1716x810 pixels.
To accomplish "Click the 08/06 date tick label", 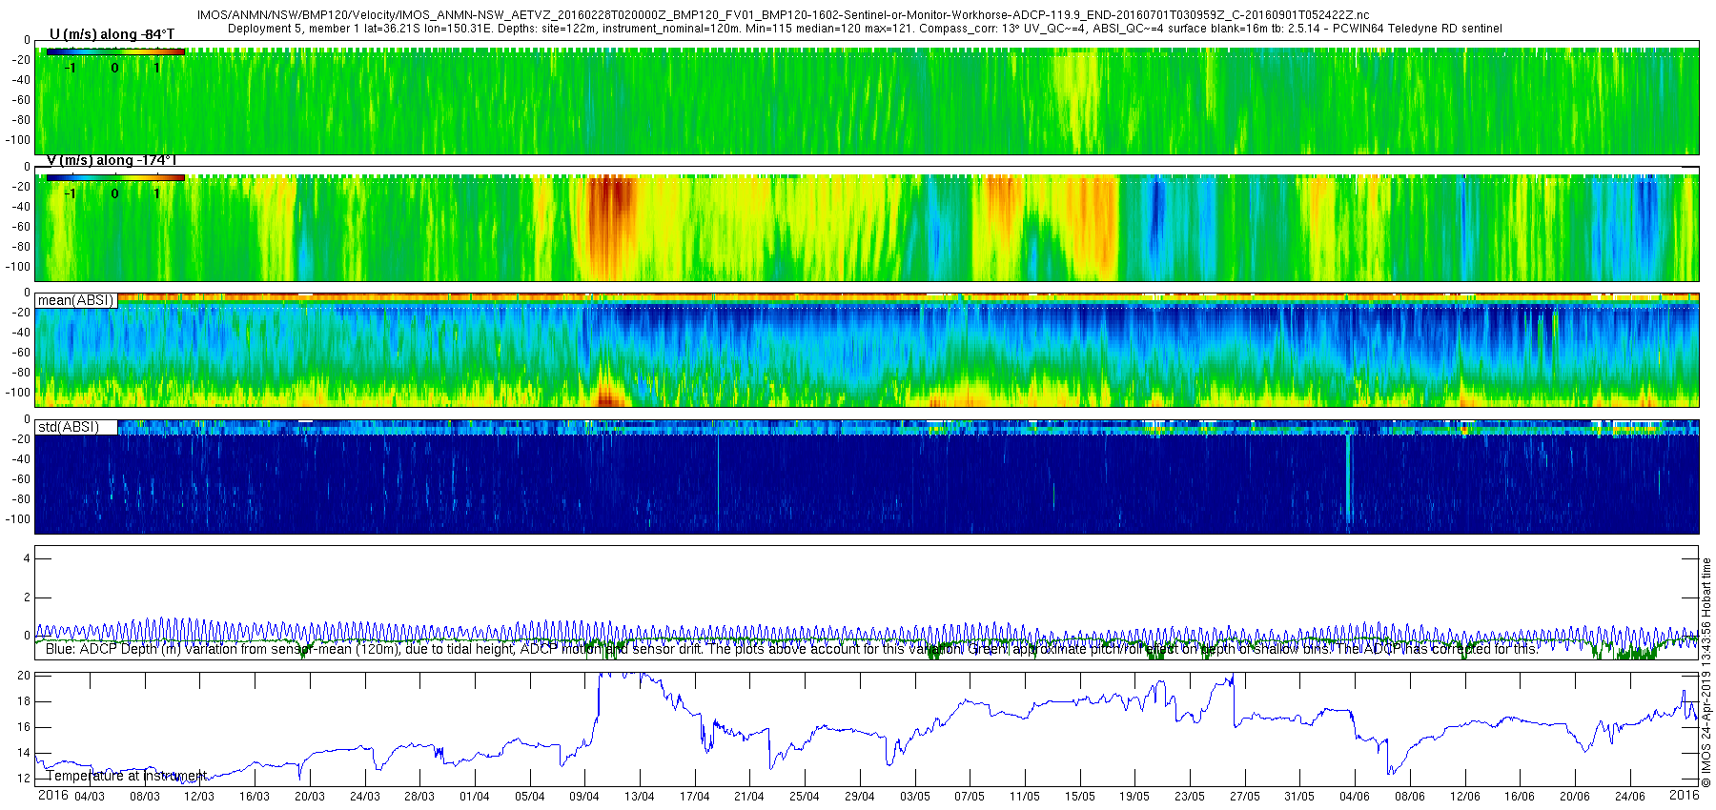I will click(x=1410, y=797).
